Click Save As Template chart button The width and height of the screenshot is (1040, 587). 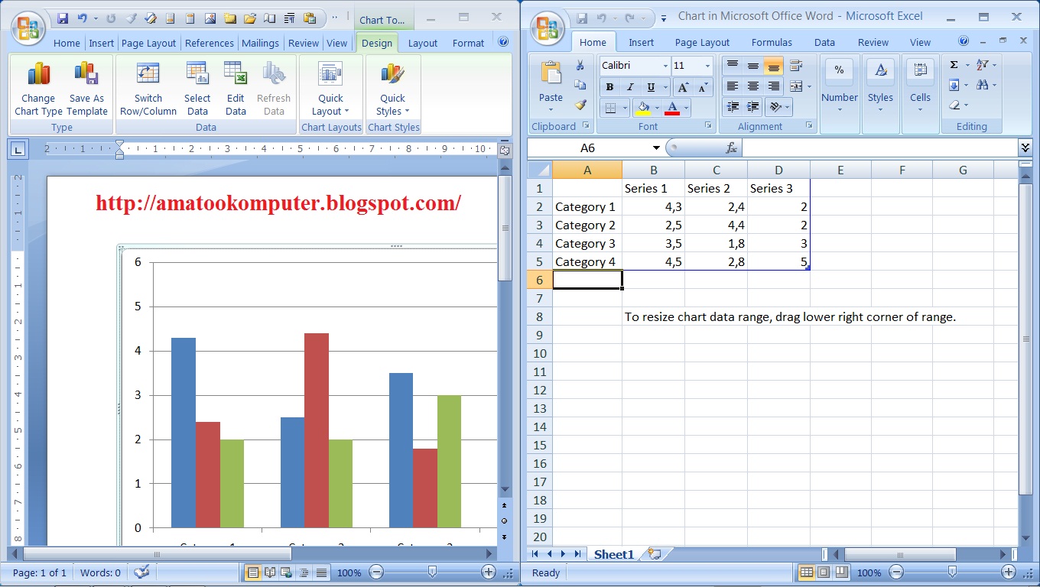[x=87, y=89]
